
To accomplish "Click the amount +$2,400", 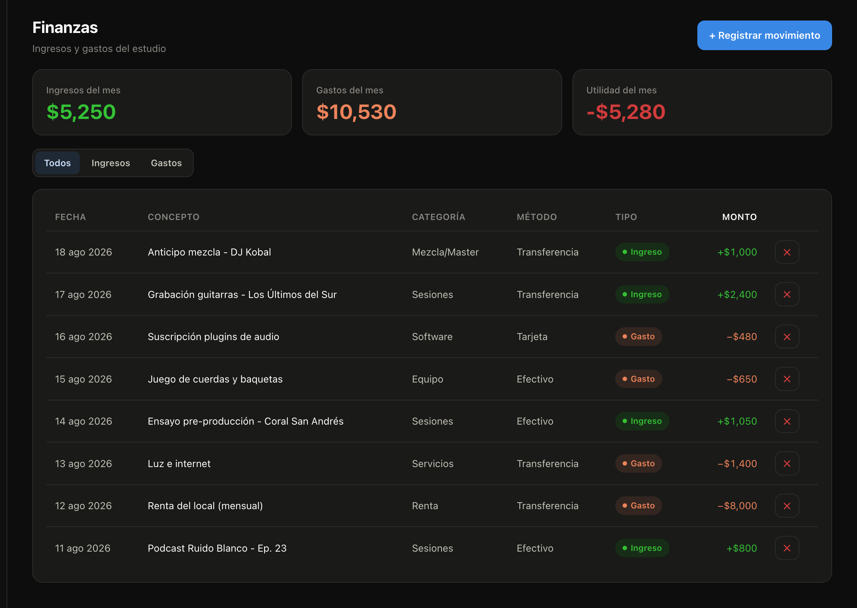I will [x=737, y=294].
